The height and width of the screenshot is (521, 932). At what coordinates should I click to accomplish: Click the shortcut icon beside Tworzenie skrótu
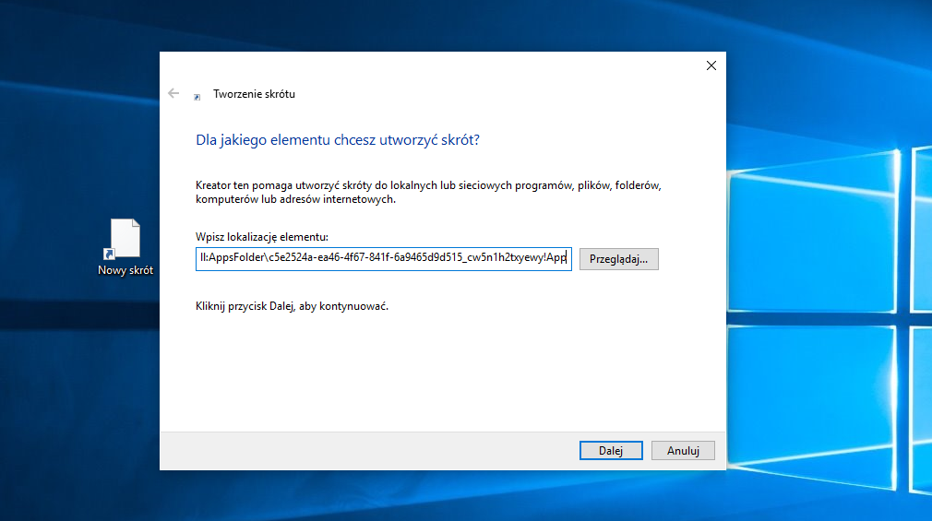pyautogui.click(x=197, y=97)
